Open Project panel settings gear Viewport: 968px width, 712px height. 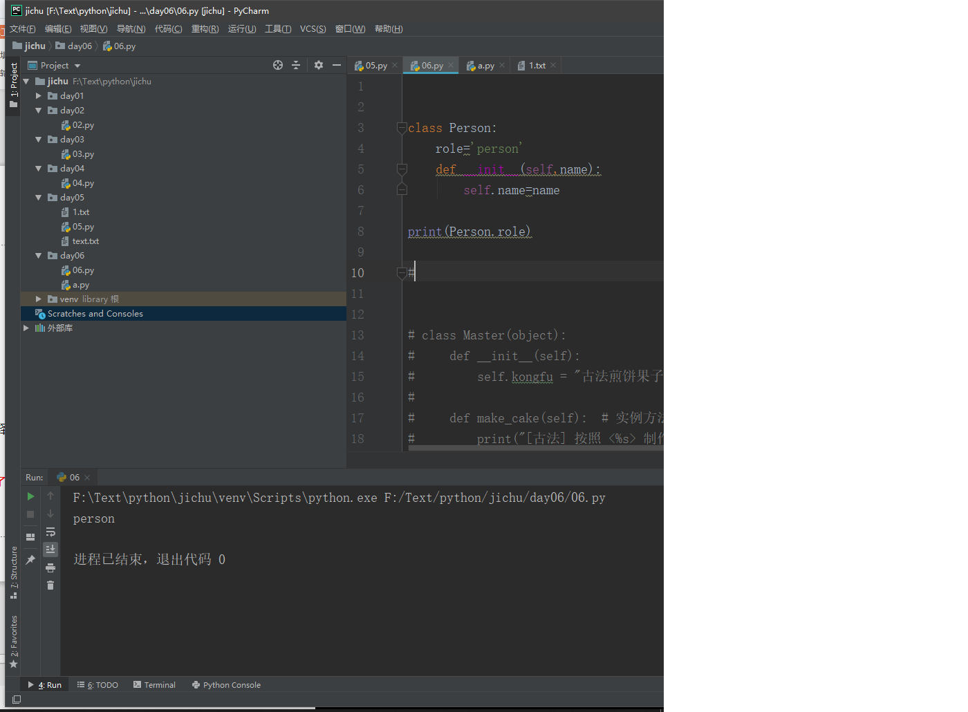(x=319, y=65)
